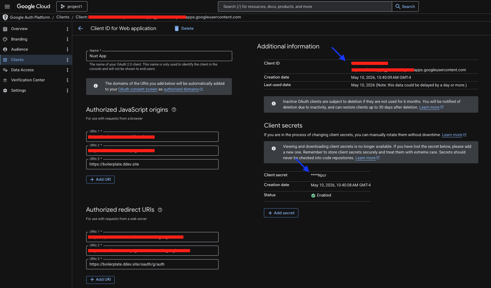Click the Settings gear icon
This screenshot has width=491, height=288.
[5, 91]
